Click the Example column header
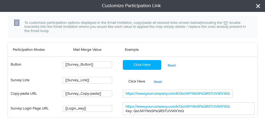This screenshot has width=265, height=123. [x=132, y=50]
